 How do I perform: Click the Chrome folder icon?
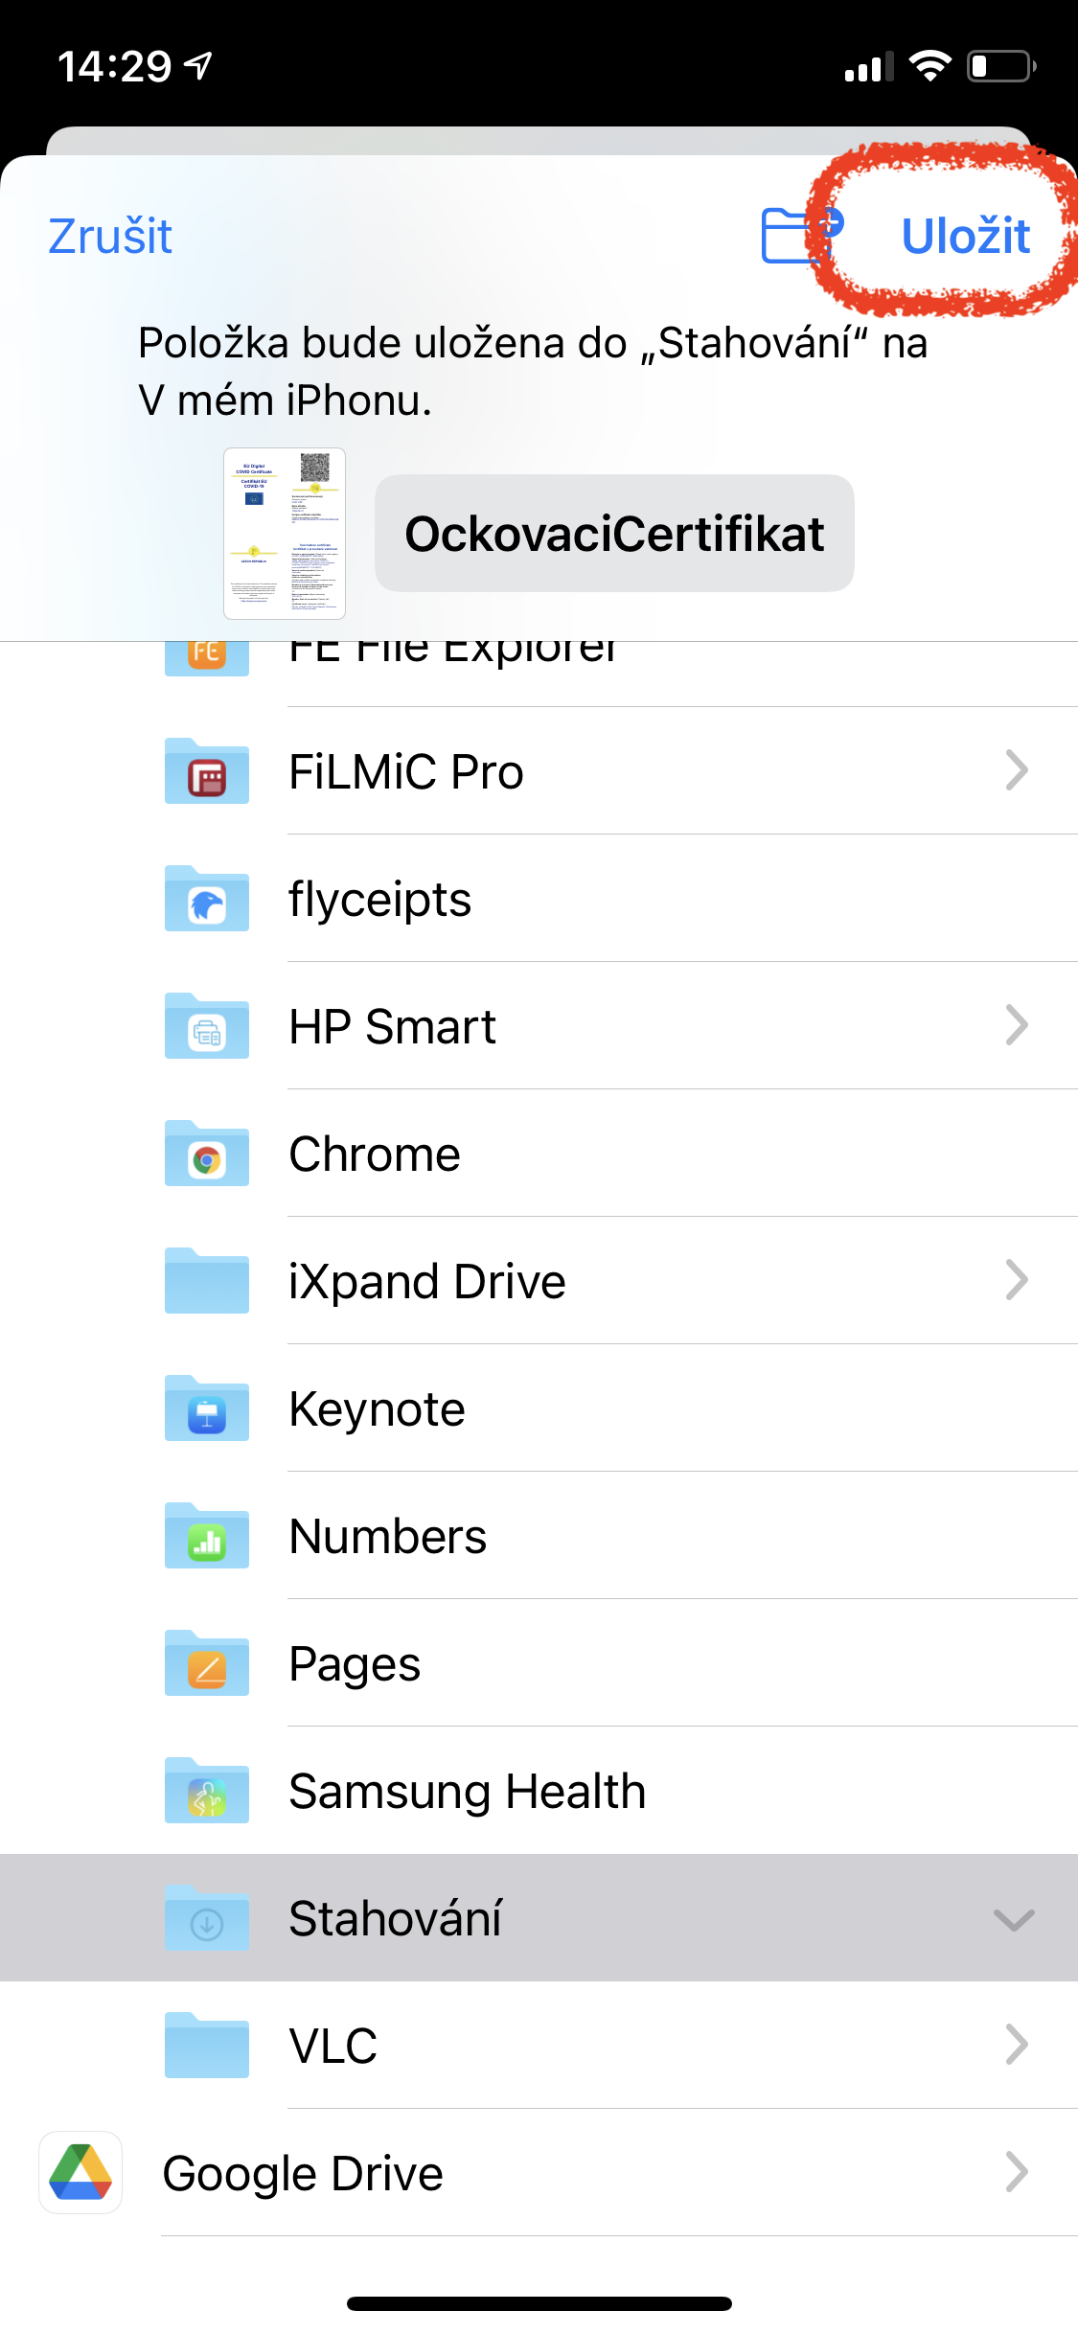point(207,1154)
